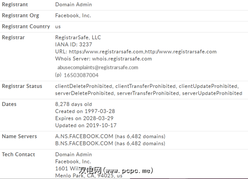Viewport: 248px width, 179px height.
Task: Click the Menlo Park, CA address line
Action: pos(88,176)
